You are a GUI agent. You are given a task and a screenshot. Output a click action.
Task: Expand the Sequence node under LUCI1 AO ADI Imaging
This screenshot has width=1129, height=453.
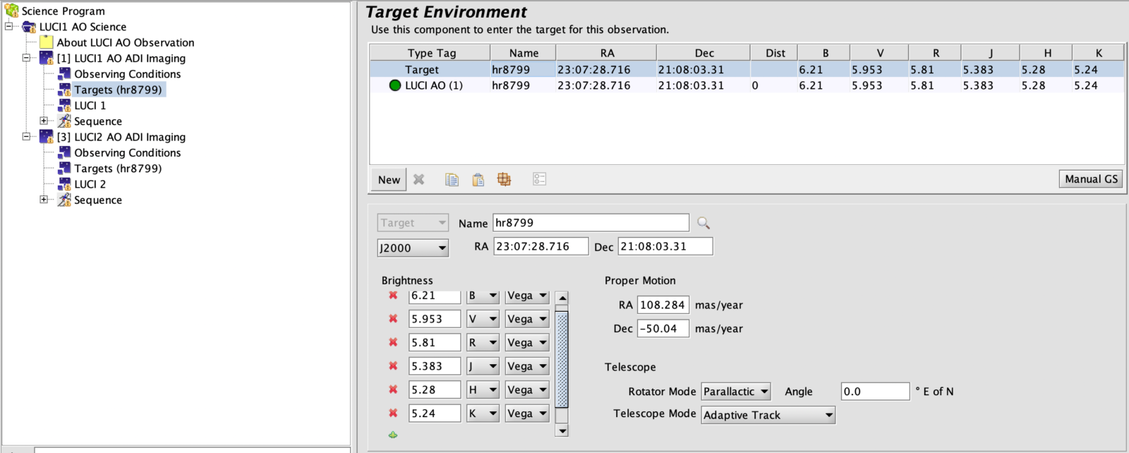point(44,121)
